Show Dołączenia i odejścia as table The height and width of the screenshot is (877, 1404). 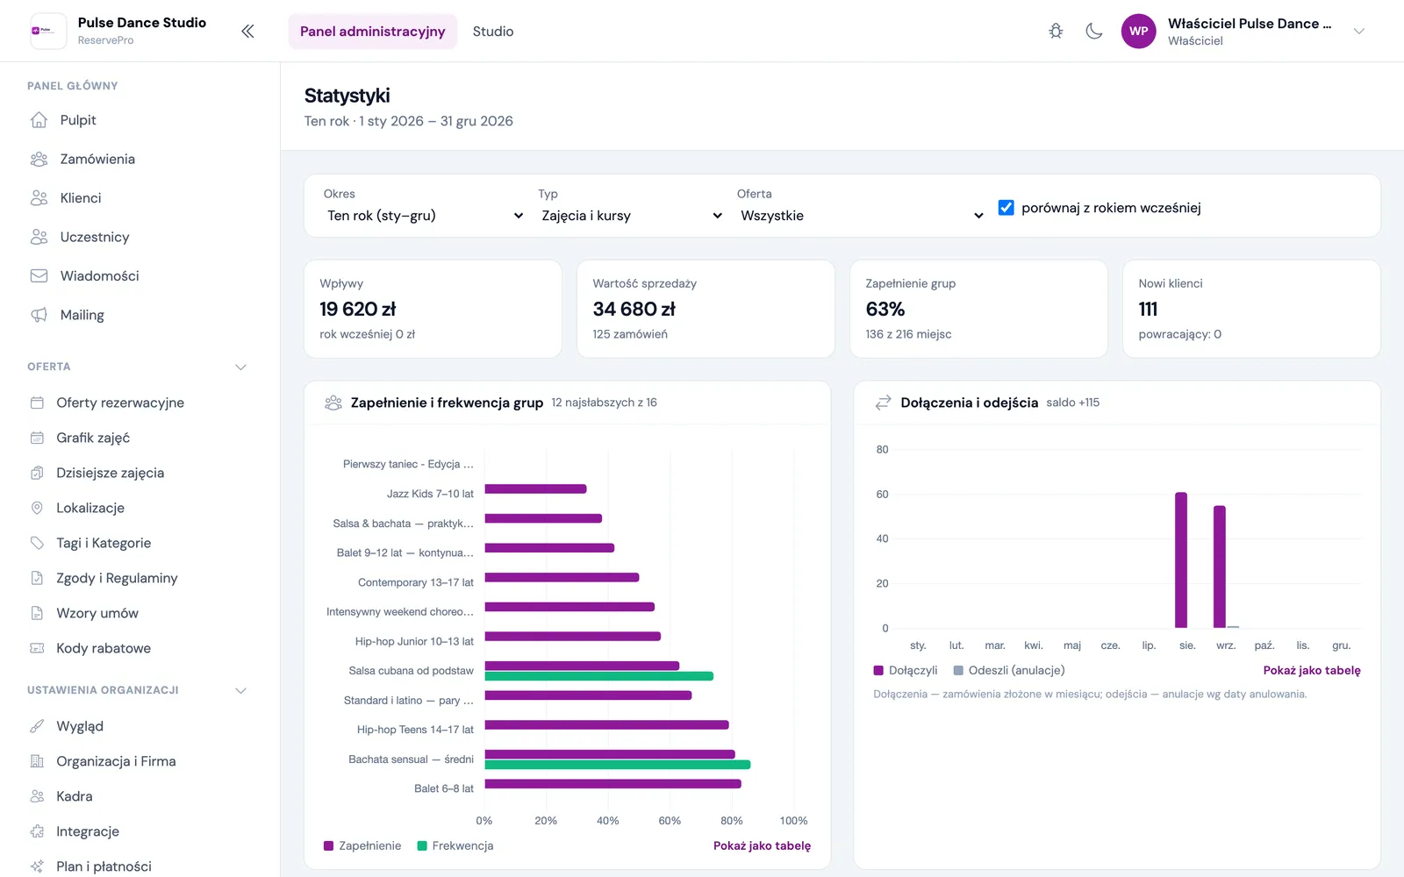1312,670
